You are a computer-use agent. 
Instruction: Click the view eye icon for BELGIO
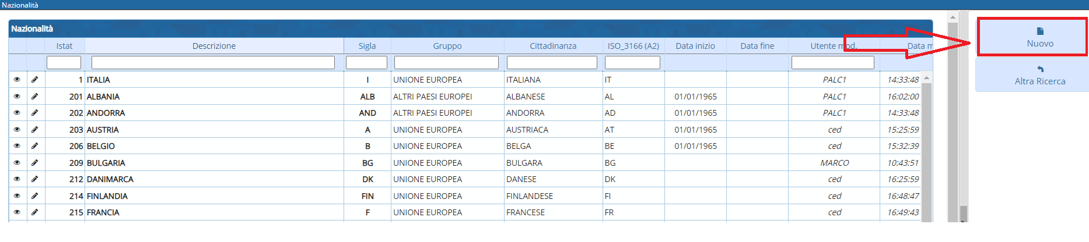[x=17, y=146]
